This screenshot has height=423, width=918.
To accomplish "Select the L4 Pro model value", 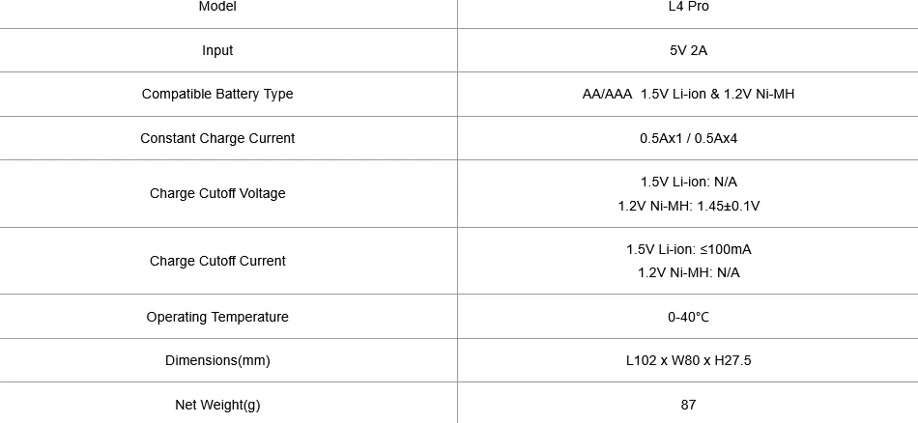I will (x=688, y=7).
